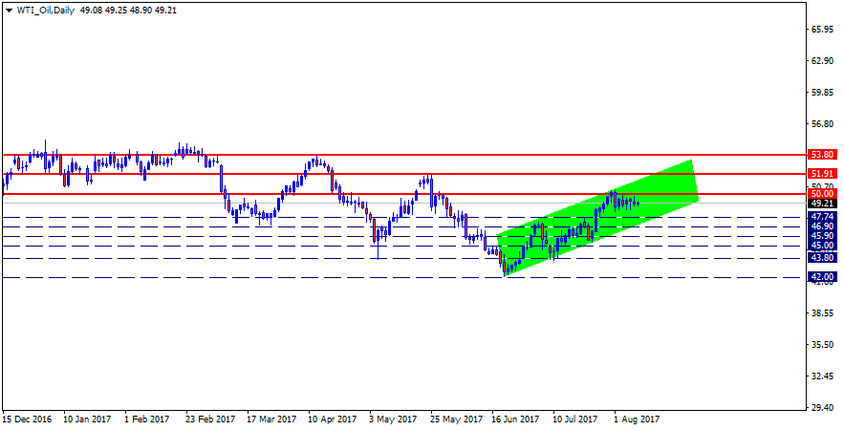Click the blue 42.00 support label
The image size is (844, 430).
822,277
